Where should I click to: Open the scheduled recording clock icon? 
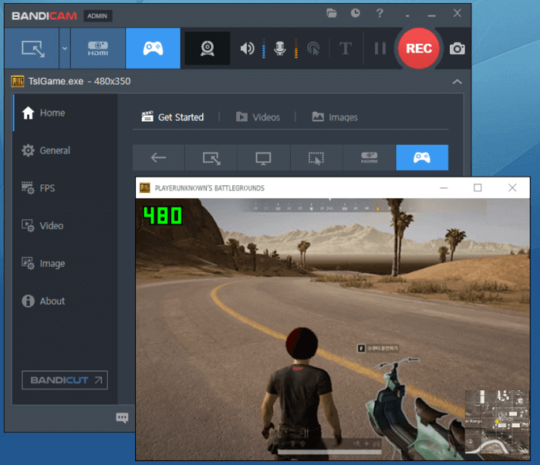click(355, 13)
